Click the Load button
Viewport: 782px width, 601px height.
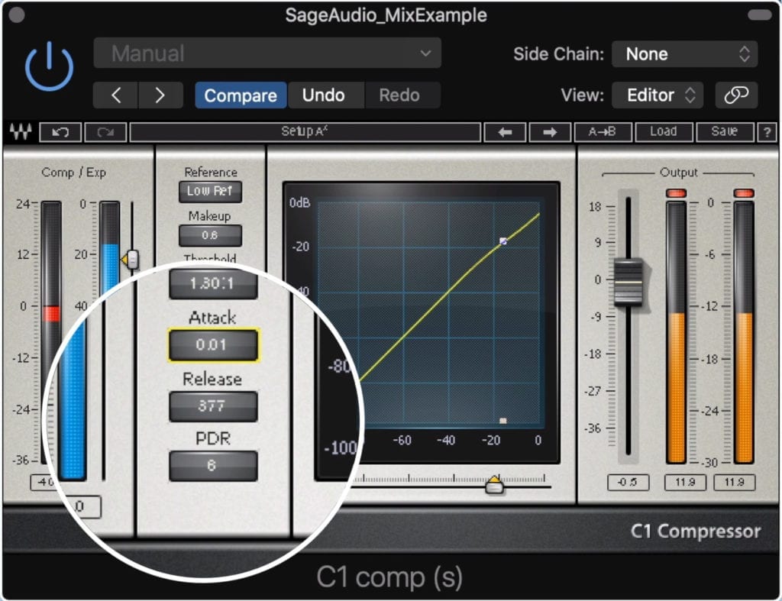tap(664, 132)
